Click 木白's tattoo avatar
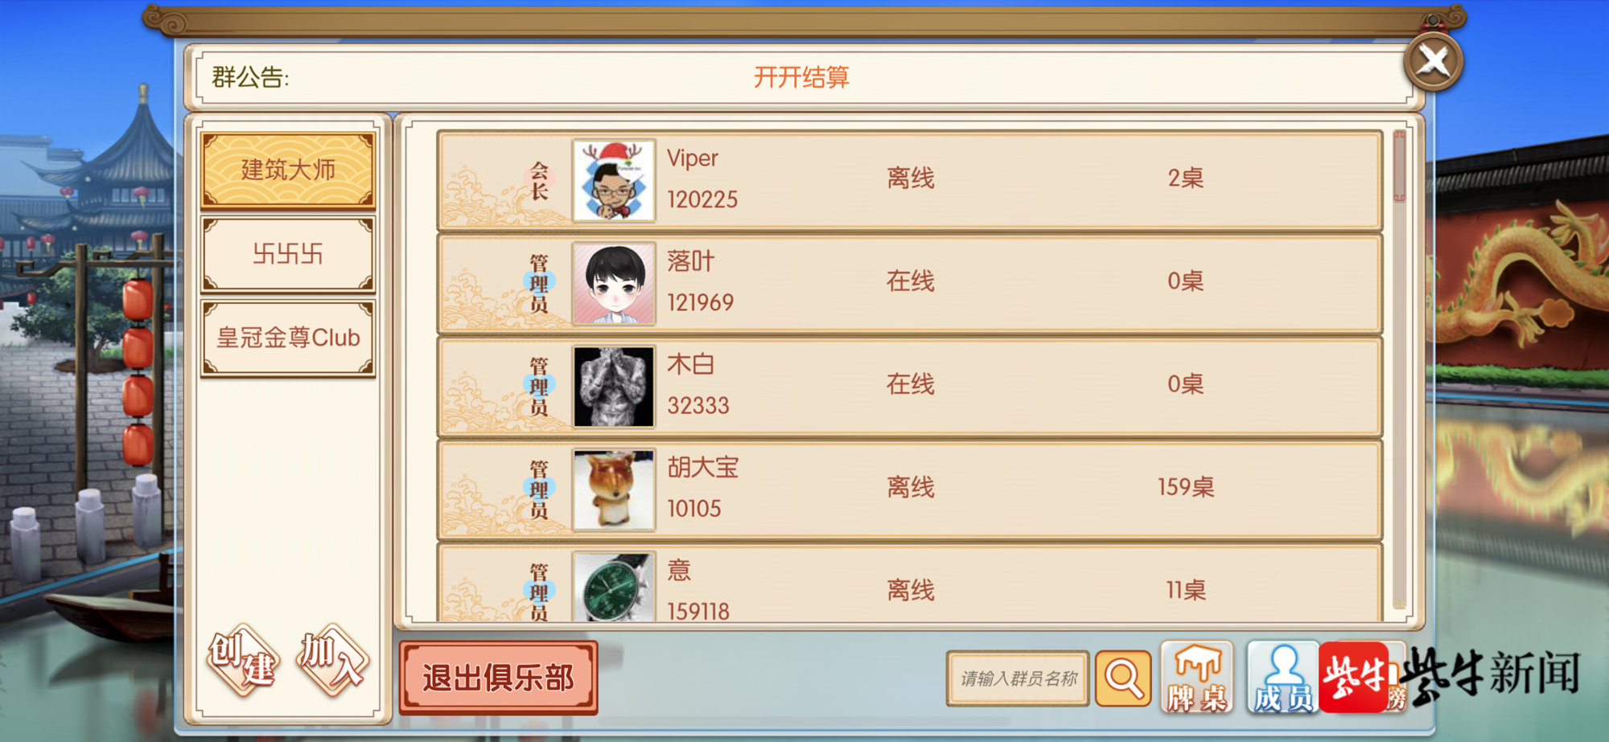 (x=614, y=386)
